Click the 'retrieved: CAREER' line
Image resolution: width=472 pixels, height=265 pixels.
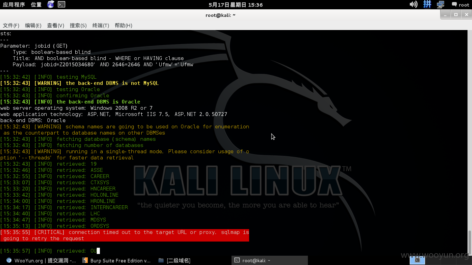55,176
